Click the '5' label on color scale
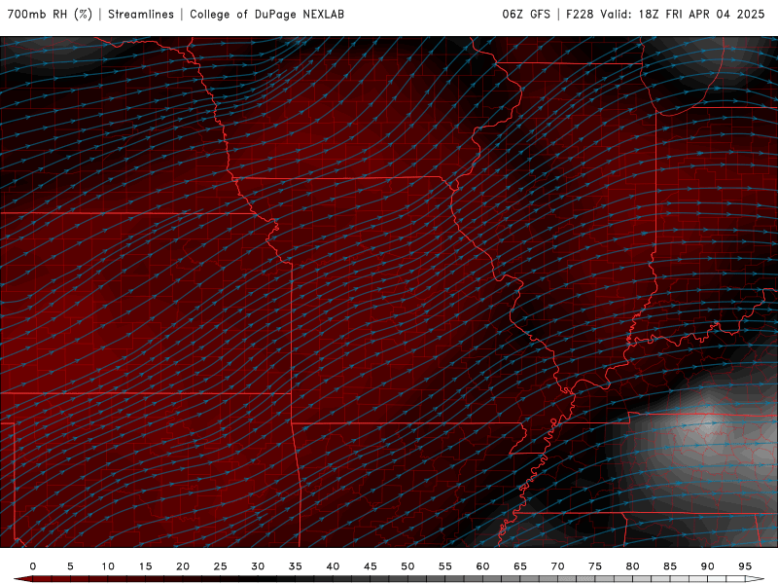The width and height of the screenshot is (778, 584). [70, 566]
